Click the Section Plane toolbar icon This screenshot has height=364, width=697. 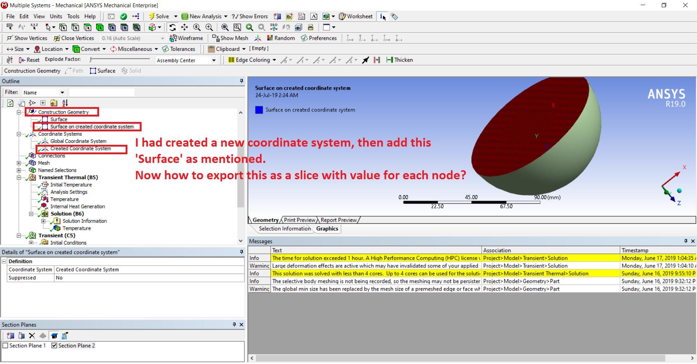click(277, 16)
